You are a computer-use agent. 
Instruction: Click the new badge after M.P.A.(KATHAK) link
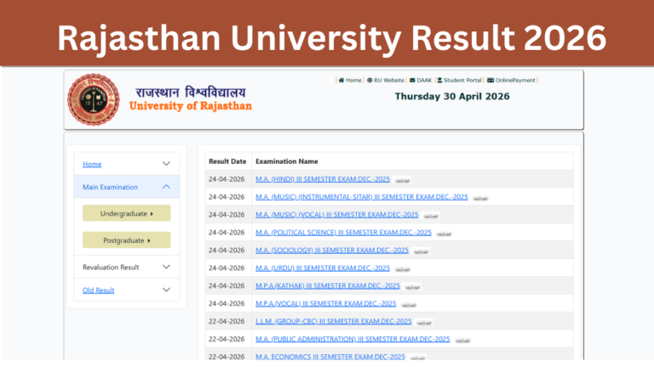click(412, 287)
